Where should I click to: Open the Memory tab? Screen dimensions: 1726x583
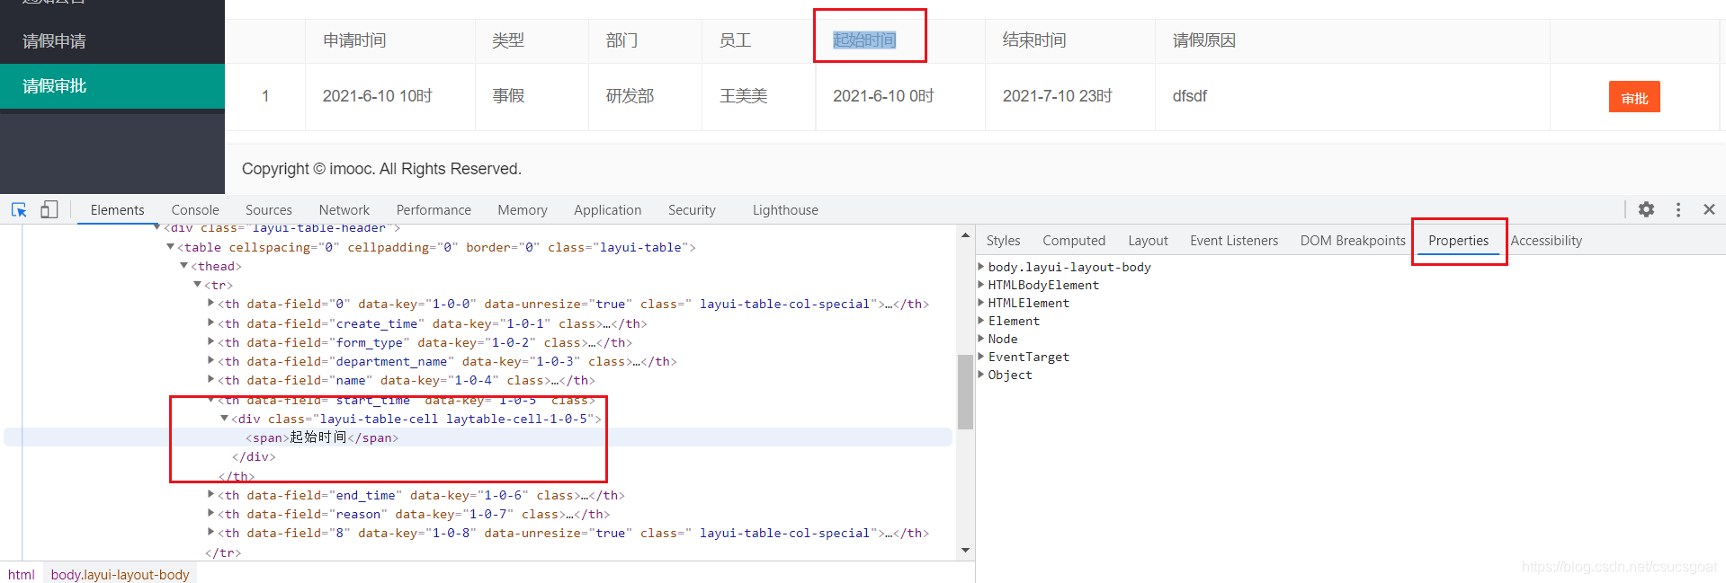coord(523,210)
